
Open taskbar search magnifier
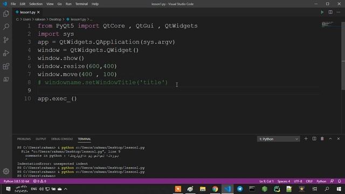coord(327,189)
